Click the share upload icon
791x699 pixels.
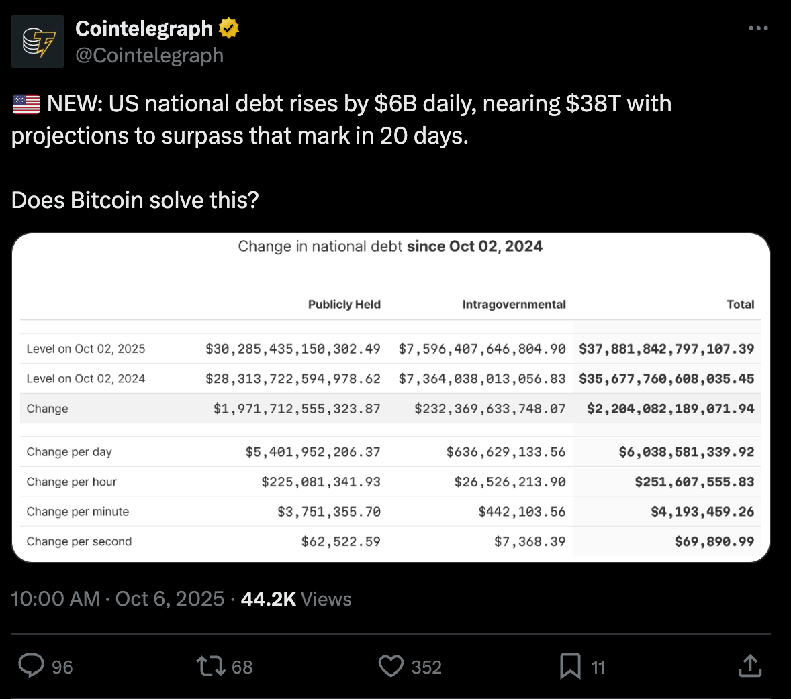749,666
